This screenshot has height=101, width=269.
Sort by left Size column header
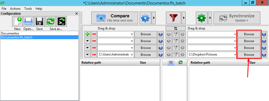(x=149, y=63)
